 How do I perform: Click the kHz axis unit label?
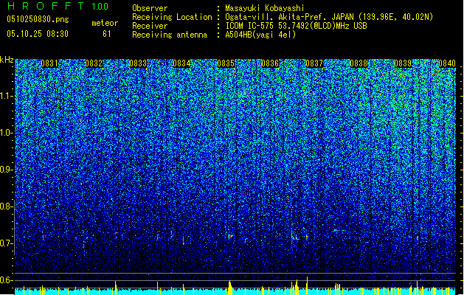(7, 60)
